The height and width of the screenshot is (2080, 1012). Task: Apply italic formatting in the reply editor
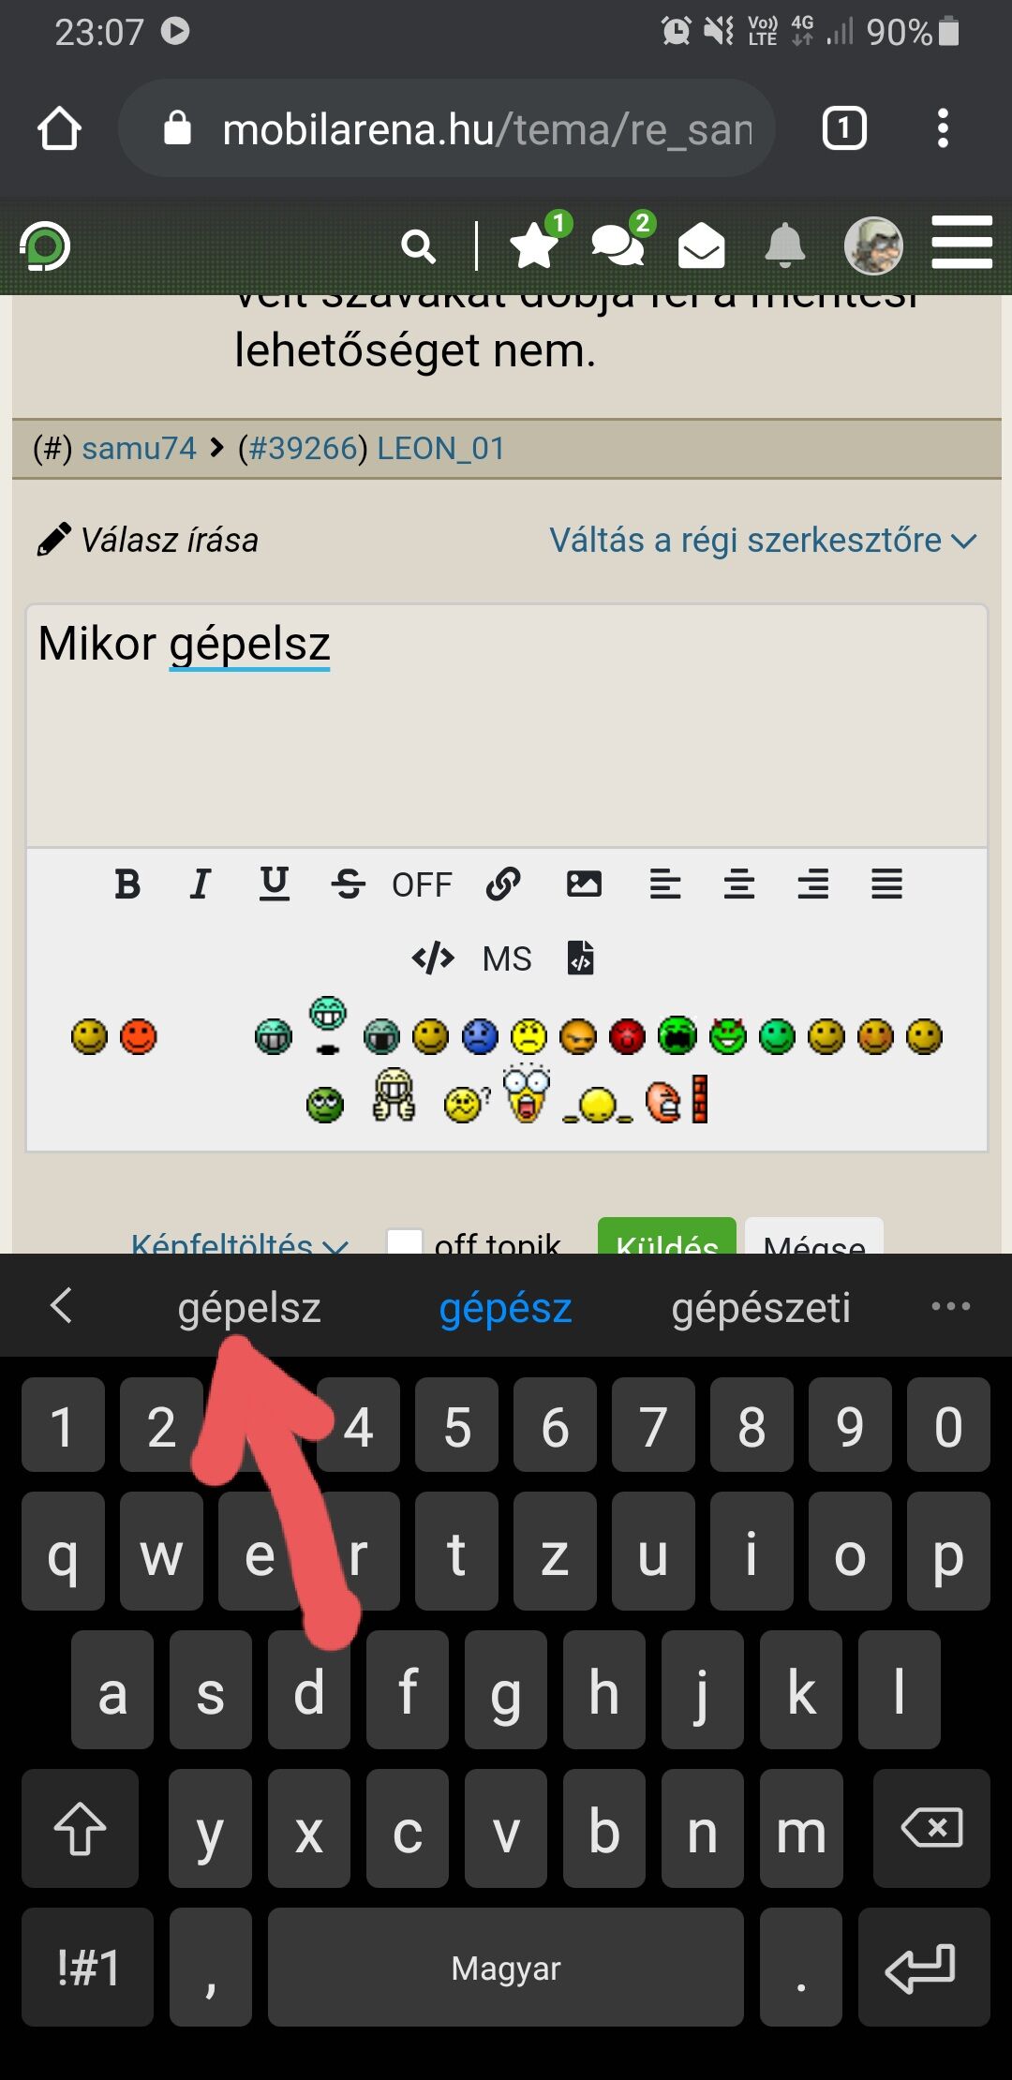point(201,884)
